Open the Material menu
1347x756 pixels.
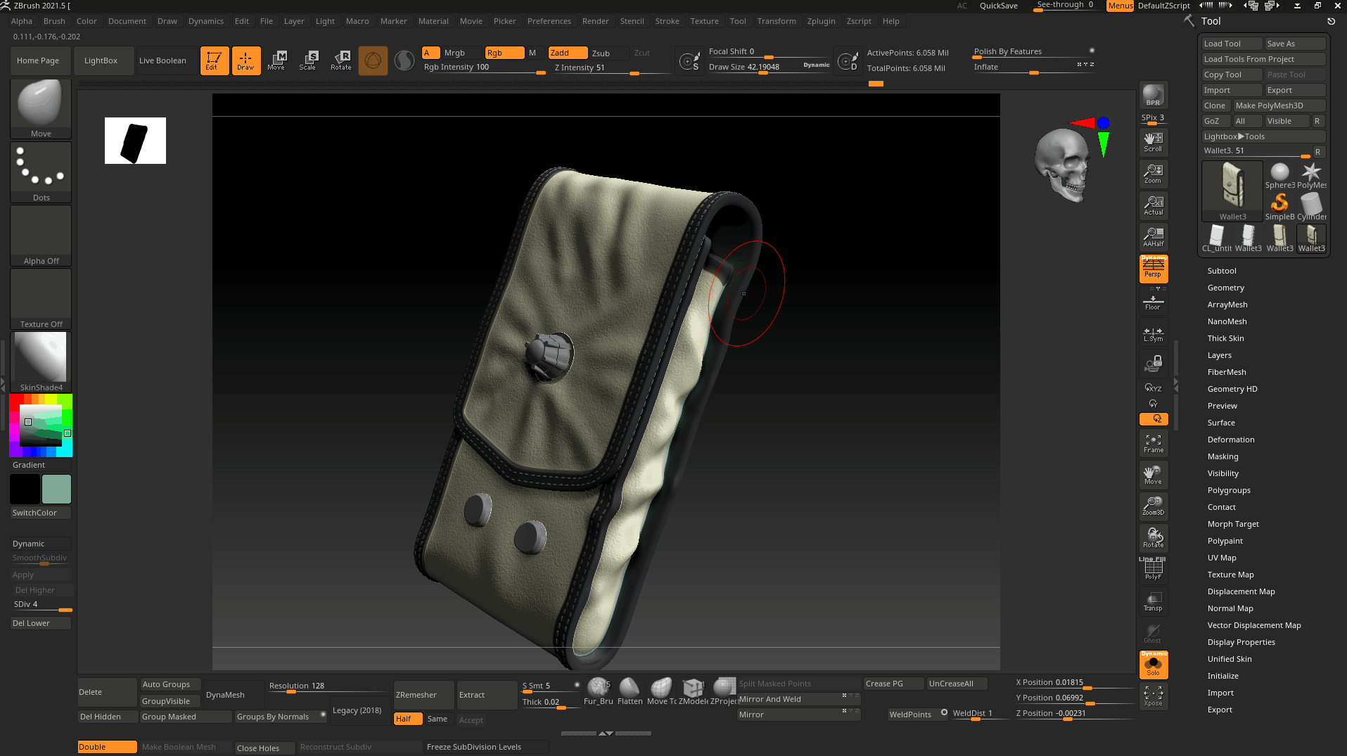tap(433, 21)
